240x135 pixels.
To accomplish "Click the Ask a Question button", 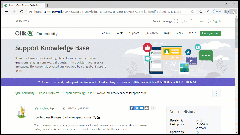I will pos(210,33).
